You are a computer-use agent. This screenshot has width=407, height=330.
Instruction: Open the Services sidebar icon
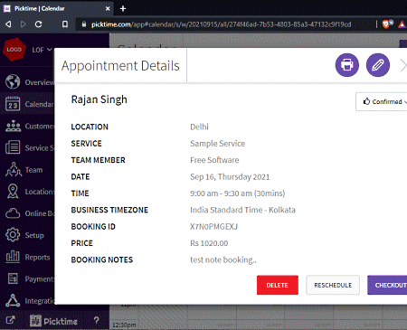point(13,147)
